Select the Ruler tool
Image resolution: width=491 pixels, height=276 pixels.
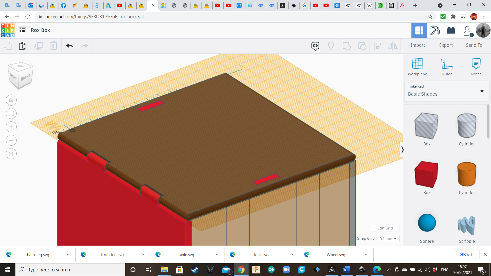(447, 67)
